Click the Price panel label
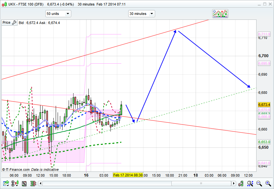Viewport: 274px width, 189px height. coord(6,23)
